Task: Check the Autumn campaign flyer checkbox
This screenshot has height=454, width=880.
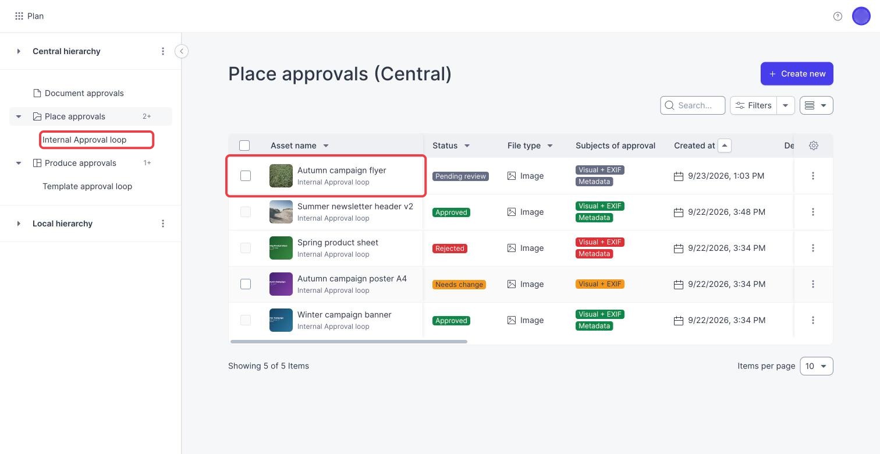Action: point(246,176)
